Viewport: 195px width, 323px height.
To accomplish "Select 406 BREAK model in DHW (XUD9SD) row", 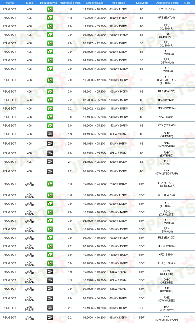I will (29, 272).
